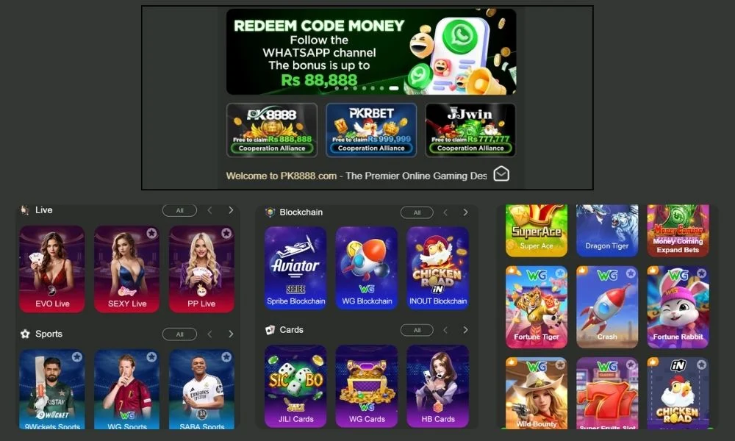
Task: Show next Live games with right arrow
Action: tap(231, 210)
